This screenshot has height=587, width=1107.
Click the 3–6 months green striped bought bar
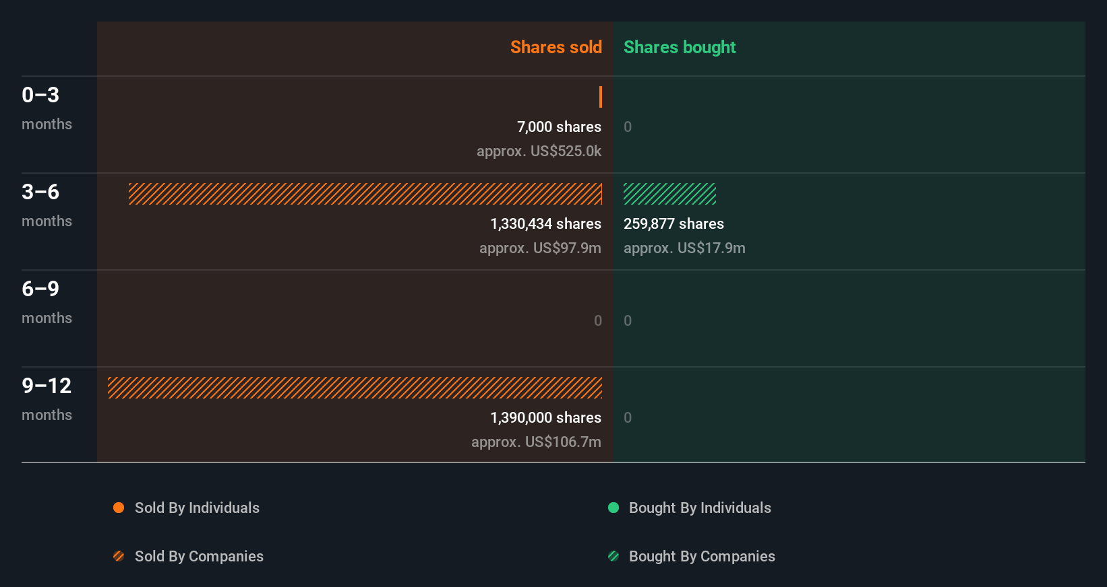pyautogui.click(x=669, y=194)
